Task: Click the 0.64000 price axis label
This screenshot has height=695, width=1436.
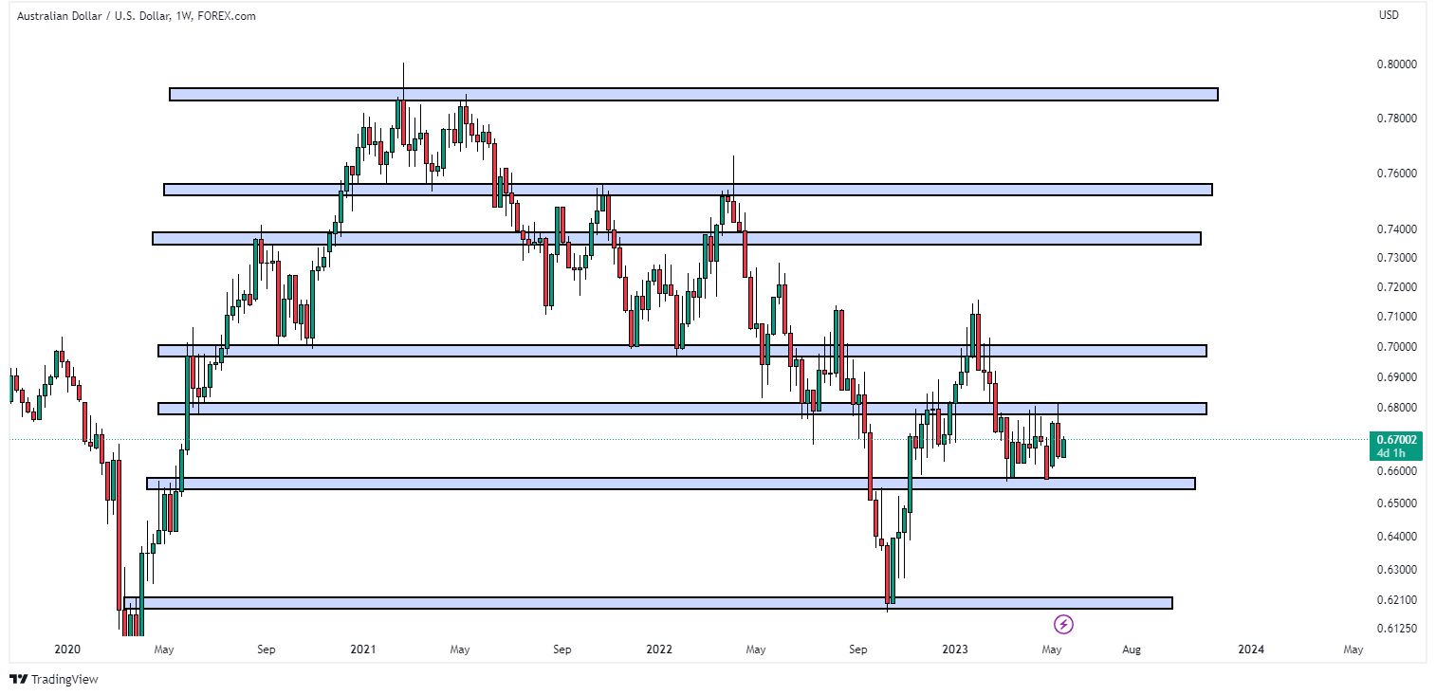Action: click(1396, 537)
